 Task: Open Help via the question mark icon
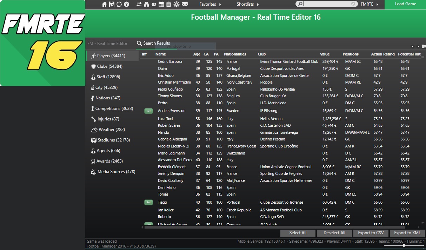coord(127,4)
